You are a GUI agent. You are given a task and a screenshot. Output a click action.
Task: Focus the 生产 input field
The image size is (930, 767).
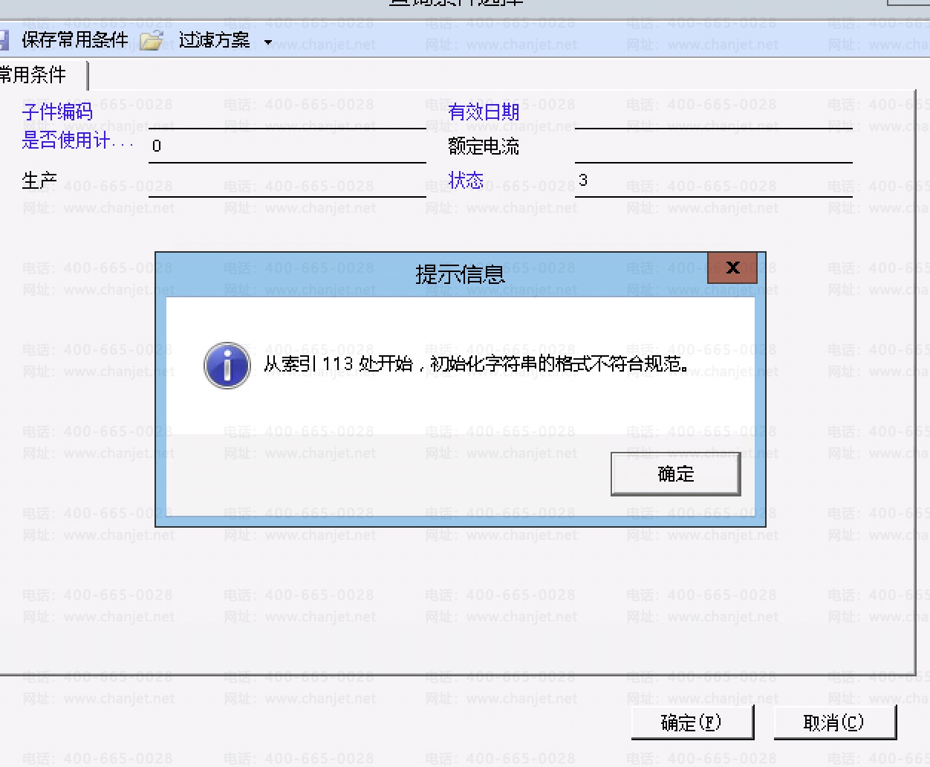coord(287,181)
